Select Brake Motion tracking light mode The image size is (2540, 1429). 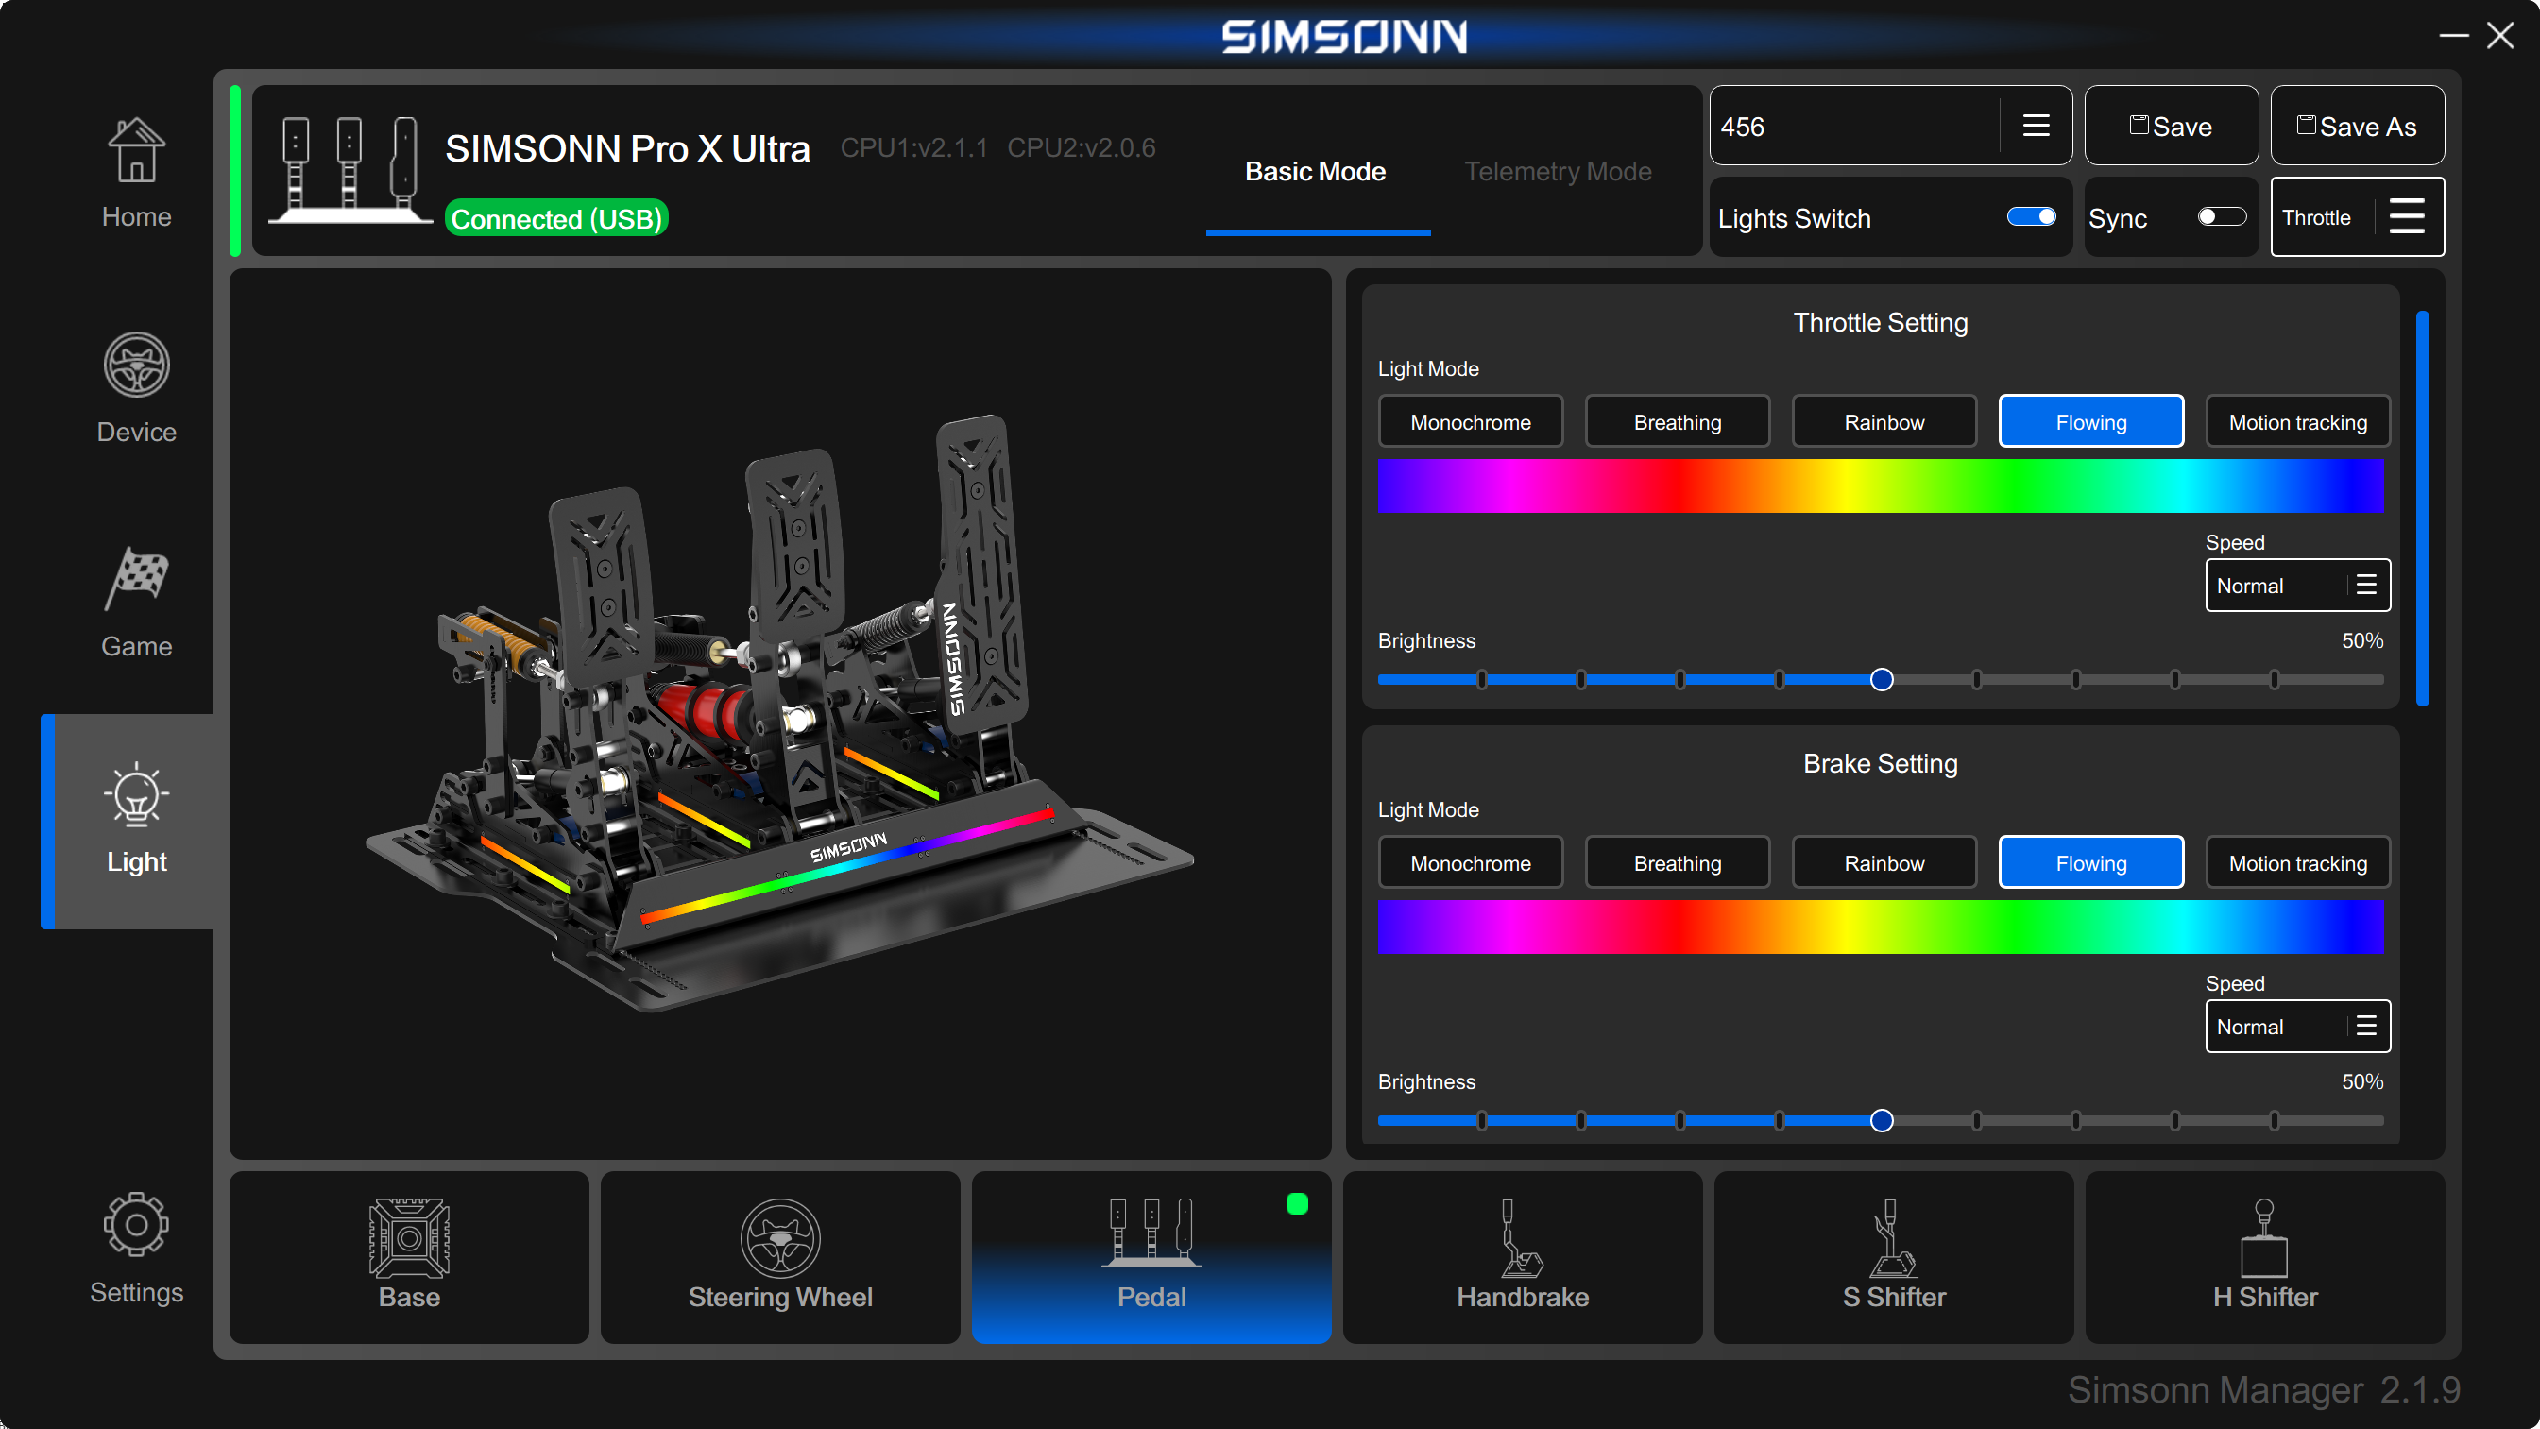pyautogui.click(x=2298, y=863)
